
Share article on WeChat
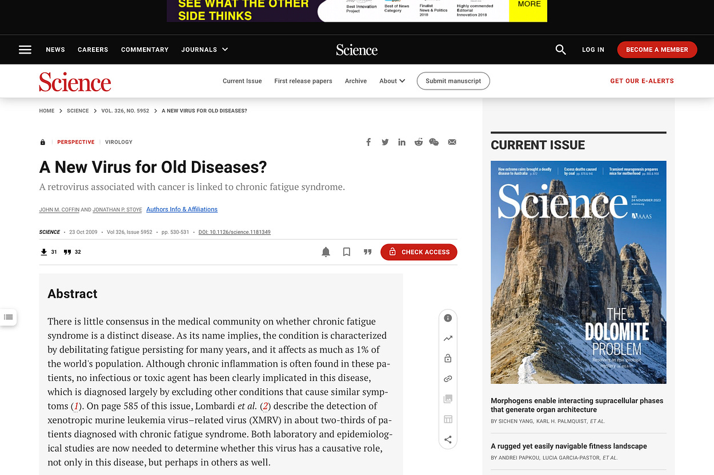click(x=434, y=142)
